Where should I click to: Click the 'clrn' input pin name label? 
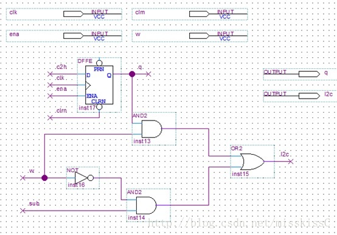(140, 12)
